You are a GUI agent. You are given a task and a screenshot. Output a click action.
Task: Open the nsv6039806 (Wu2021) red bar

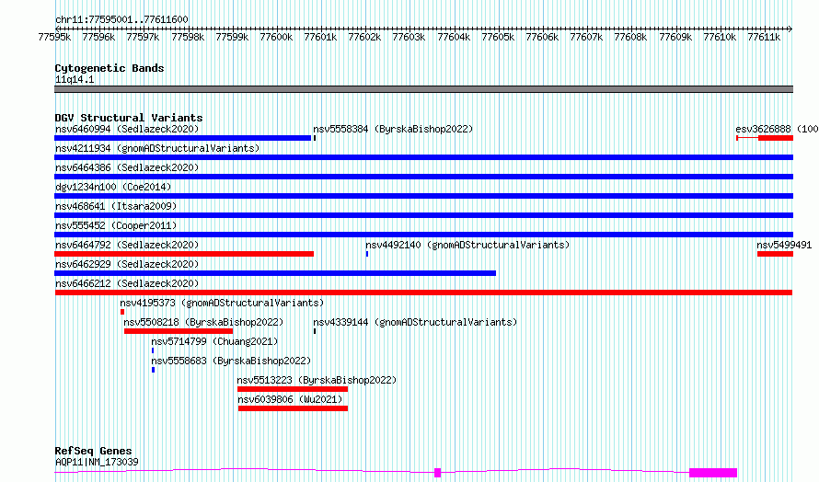tap(293, 408)
